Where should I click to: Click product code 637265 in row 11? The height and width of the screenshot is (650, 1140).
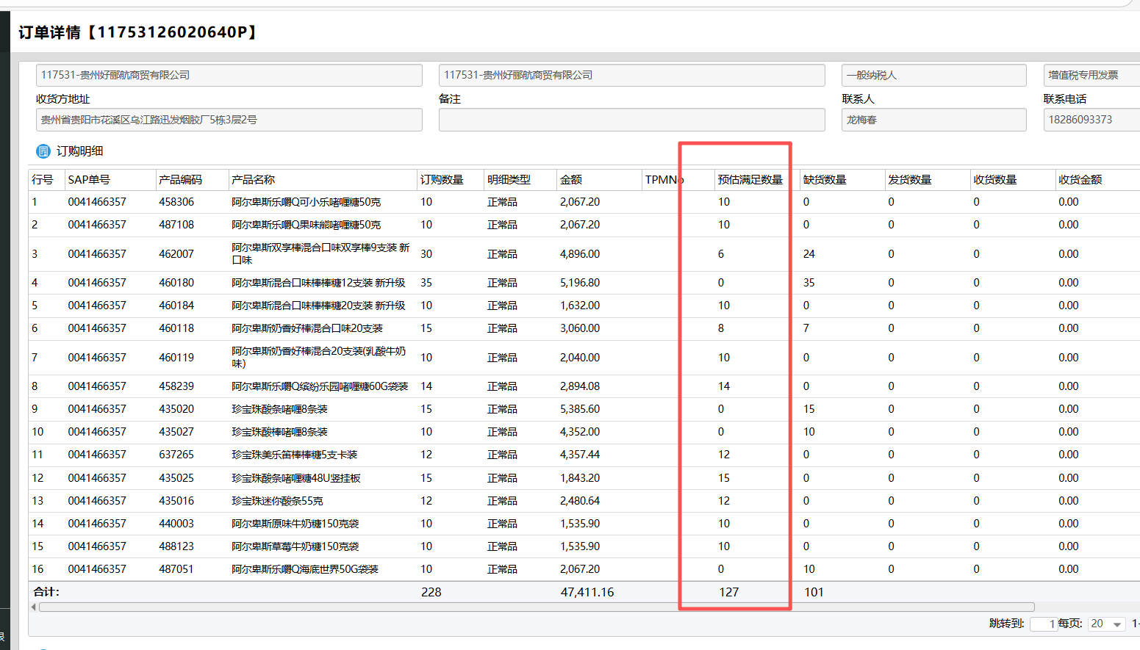(x=176, y=455)
